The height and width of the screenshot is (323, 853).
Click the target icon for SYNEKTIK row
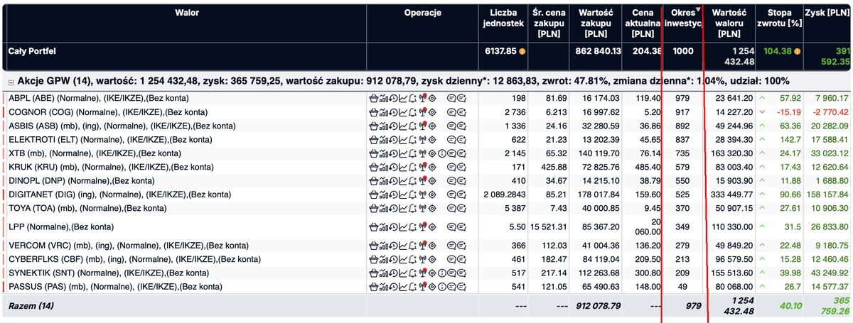tap(432, 273)
